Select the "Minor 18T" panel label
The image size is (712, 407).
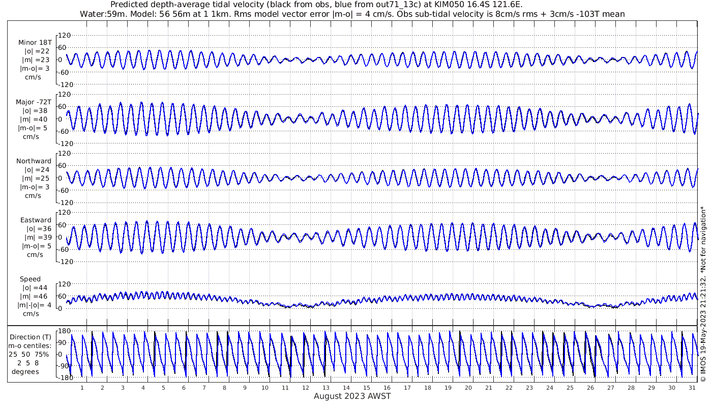[x=35, y=42]
